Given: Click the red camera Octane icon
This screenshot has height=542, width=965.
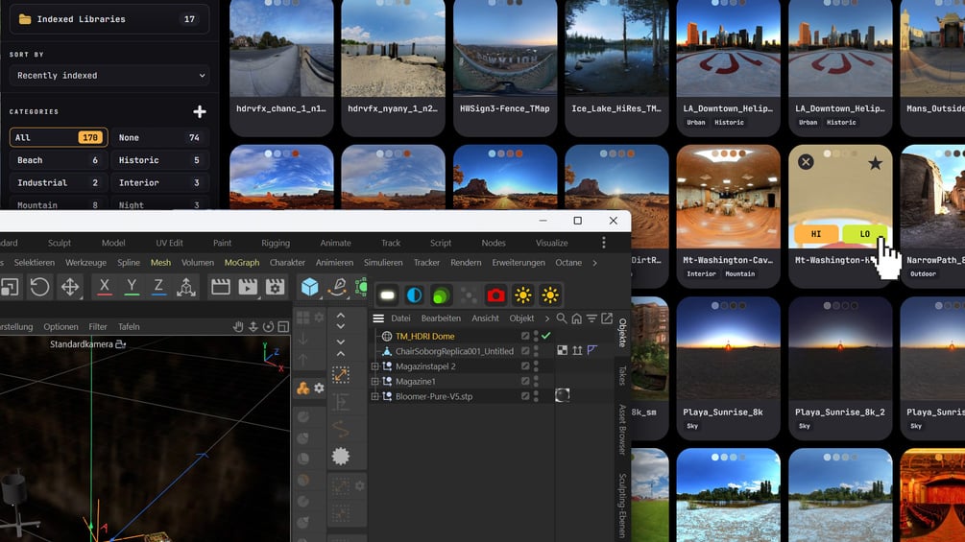Looking at the screenshot, I should tap(495, 295).
